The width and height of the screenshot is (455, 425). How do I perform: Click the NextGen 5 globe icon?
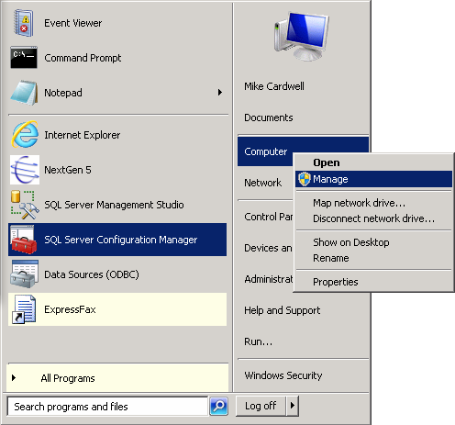pyautogui.click(x=25, y=170)
